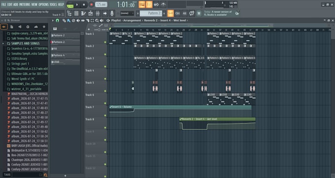335x178 pixels.
Task: Toggle the Alt modifier button
Action: point(184,13)
